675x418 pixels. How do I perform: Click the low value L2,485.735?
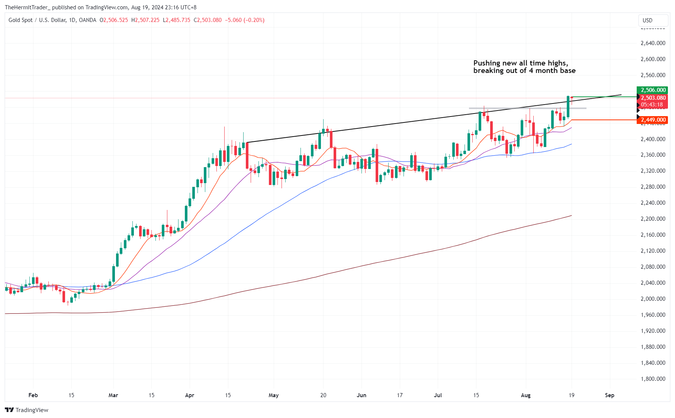(177, 20)
